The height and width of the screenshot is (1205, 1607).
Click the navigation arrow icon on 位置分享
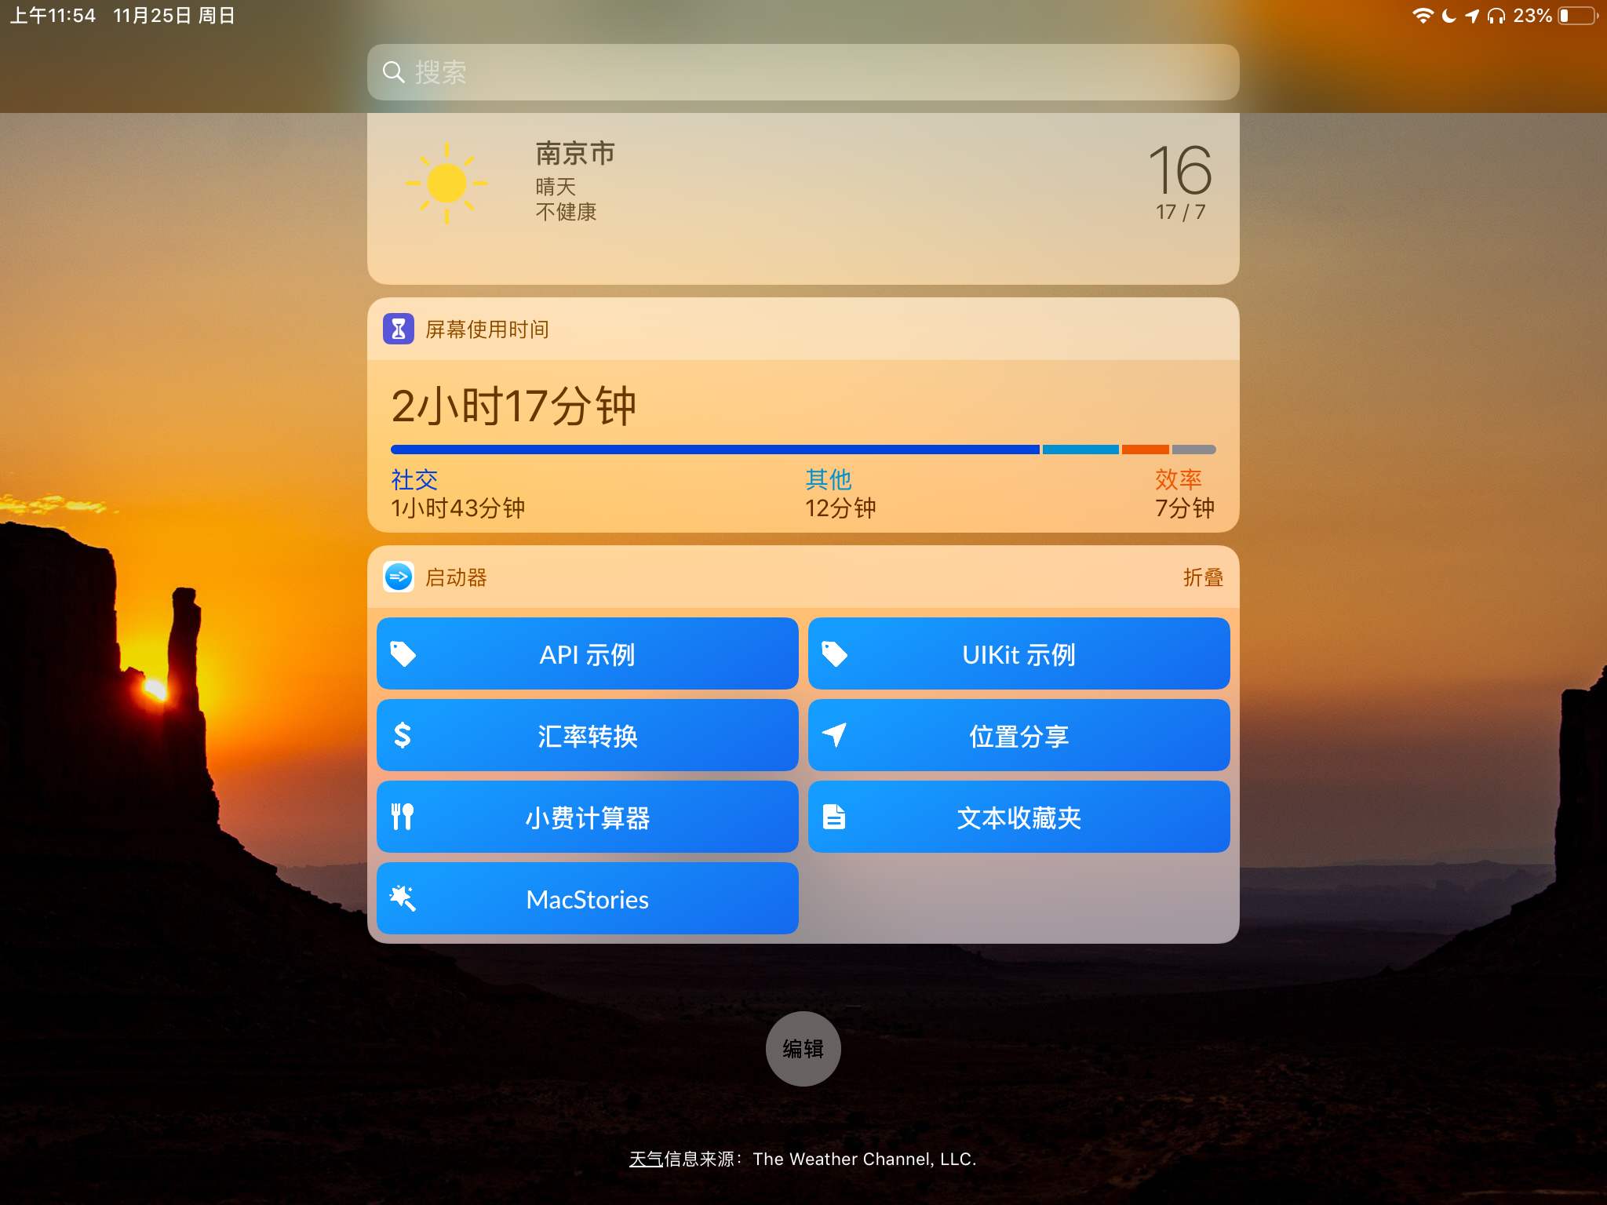pyautogui.click(x=834, y=735)
